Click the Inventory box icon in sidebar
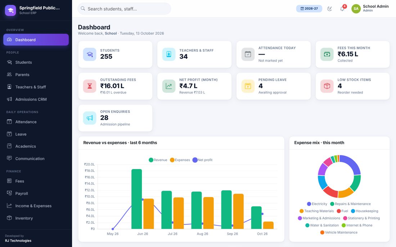 pos(9,218)
